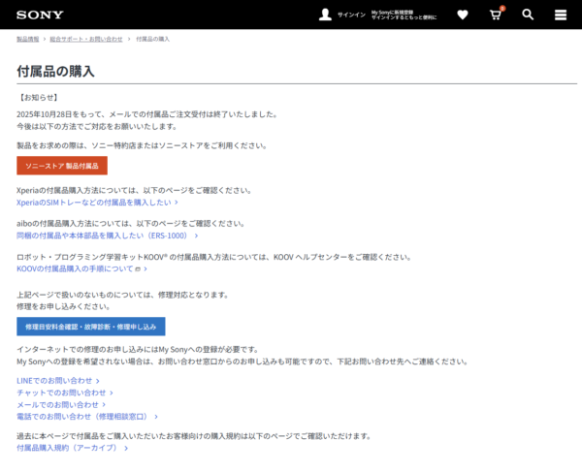
Task: Click the SONY logo
Action: coord(40,15)
